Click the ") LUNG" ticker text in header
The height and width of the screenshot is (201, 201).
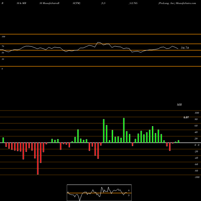pos(133,3)
